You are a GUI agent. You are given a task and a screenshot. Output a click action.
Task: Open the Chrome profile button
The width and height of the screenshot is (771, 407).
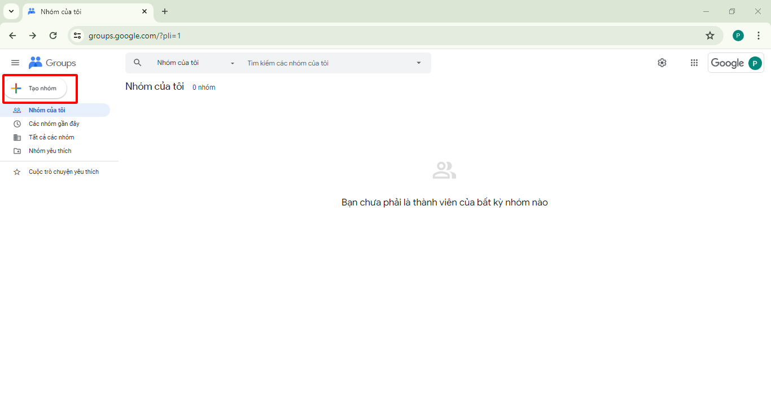click(x=738, y=36)
